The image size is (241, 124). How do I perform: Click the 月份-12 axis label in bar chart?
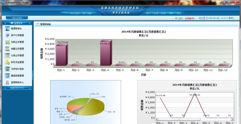click(223, 70)
